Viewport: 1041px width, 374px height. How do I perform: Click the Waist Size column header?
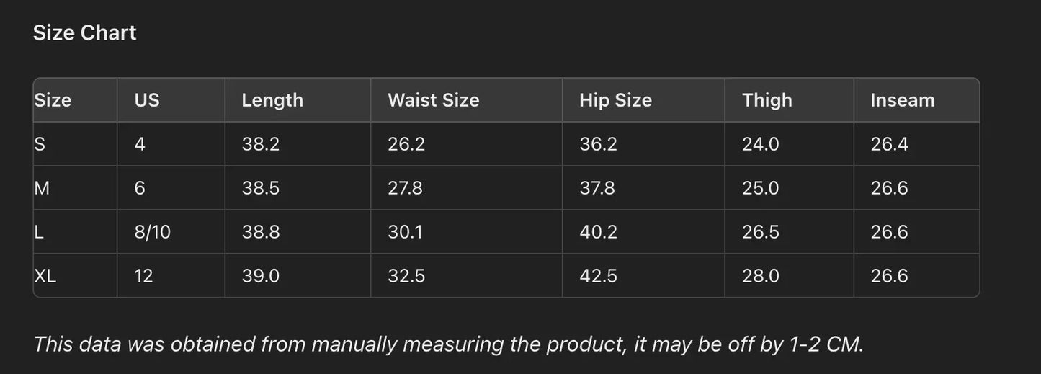coord(433,100)
